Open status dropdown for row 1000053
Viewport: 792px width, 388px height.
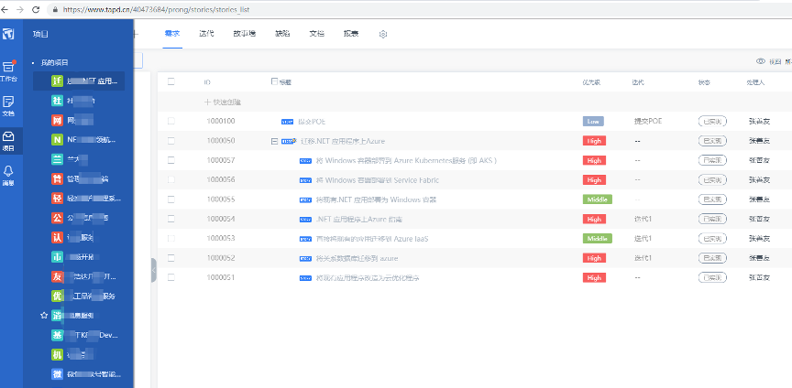point(712,238)
